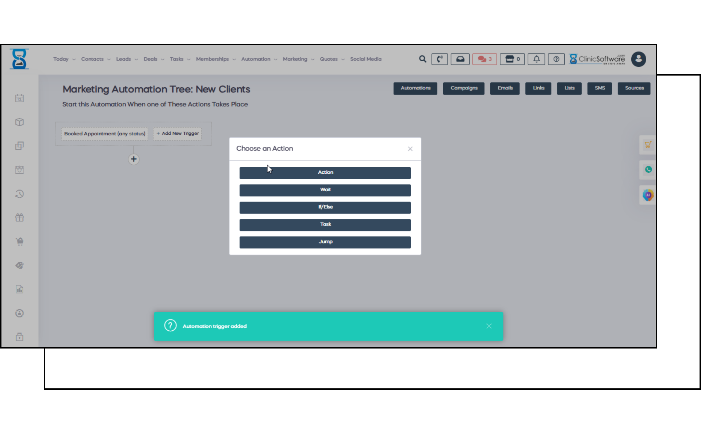Select the If/Else action option

(x=325, y=207)
